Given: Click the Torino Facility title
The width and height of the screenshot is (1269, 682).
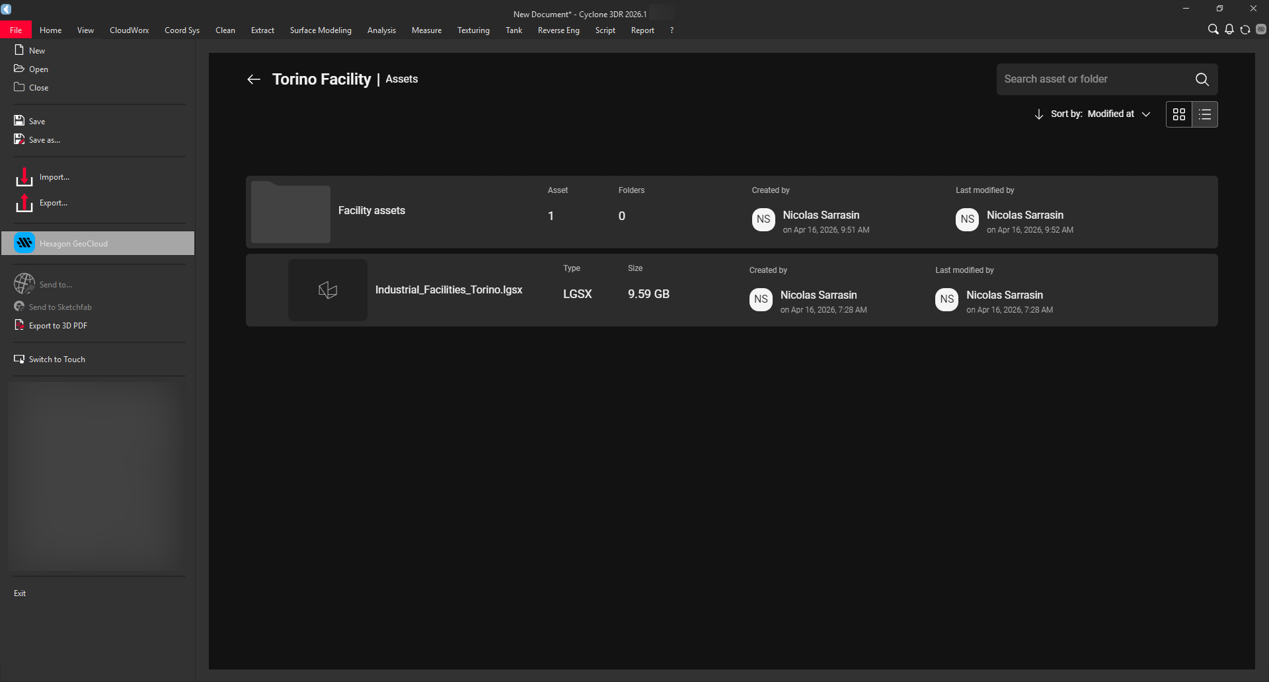Looking at the screenshot, I should pyautogui.click(x=322, y=79).
